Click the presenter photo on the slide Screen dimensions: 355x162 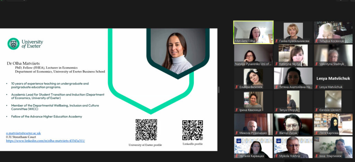(x=178, y=52)
